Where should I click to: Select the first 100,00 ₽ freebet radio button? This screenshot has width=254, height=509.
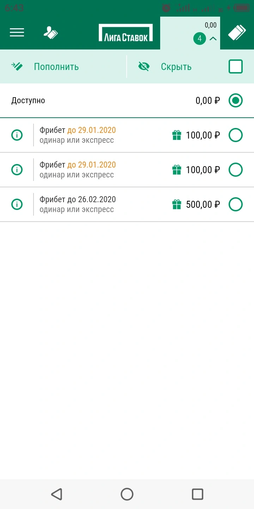236,135
